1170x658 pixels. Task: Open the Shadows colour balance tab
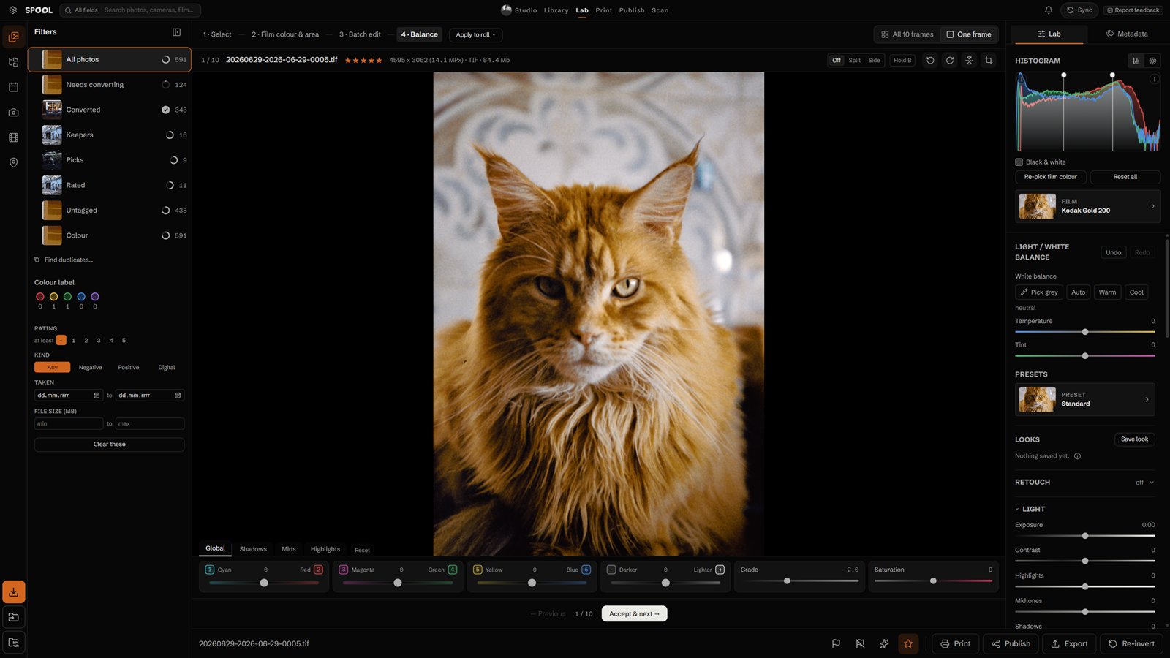pos(253,549)
